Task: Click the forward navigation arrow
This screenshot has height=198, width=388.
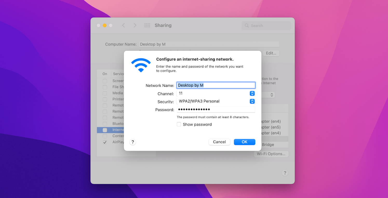Action: point(135,25)
